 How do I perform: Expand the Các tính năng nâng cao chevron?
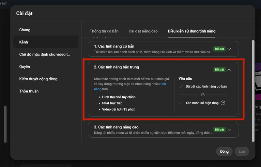point(229,129)
